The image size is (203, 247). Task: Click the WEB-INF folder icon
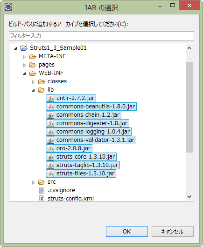click(33, 73)
